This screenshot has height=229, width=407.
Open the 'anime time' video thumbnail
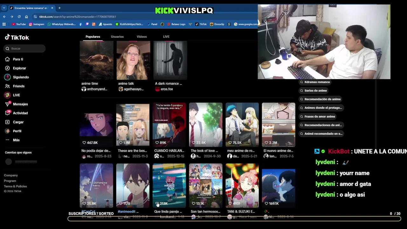tap(96, 60)
